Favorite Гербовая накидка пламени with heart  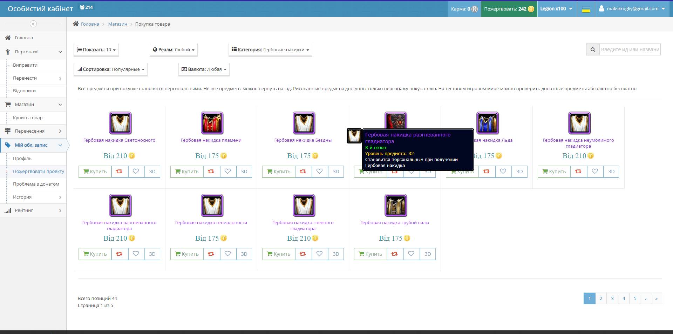(228, 172)
